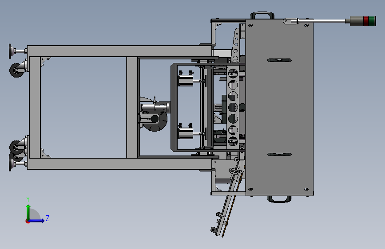Pick the red segment of signal tower light
Image resolution: width=385 pixels, height=249 pixels.
366,21
